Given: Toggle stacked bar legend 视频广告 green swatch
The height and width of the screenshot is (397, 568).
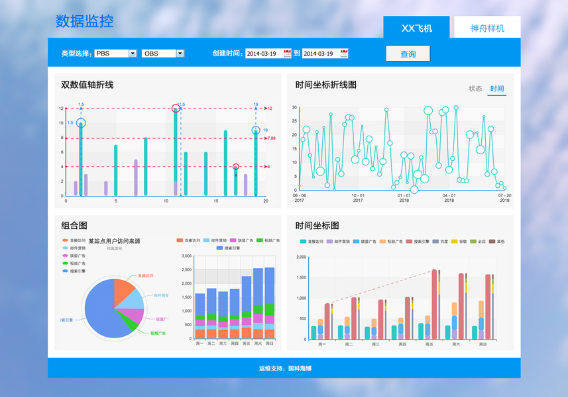Looking at the screenshot, I should [x=259, y=240].
